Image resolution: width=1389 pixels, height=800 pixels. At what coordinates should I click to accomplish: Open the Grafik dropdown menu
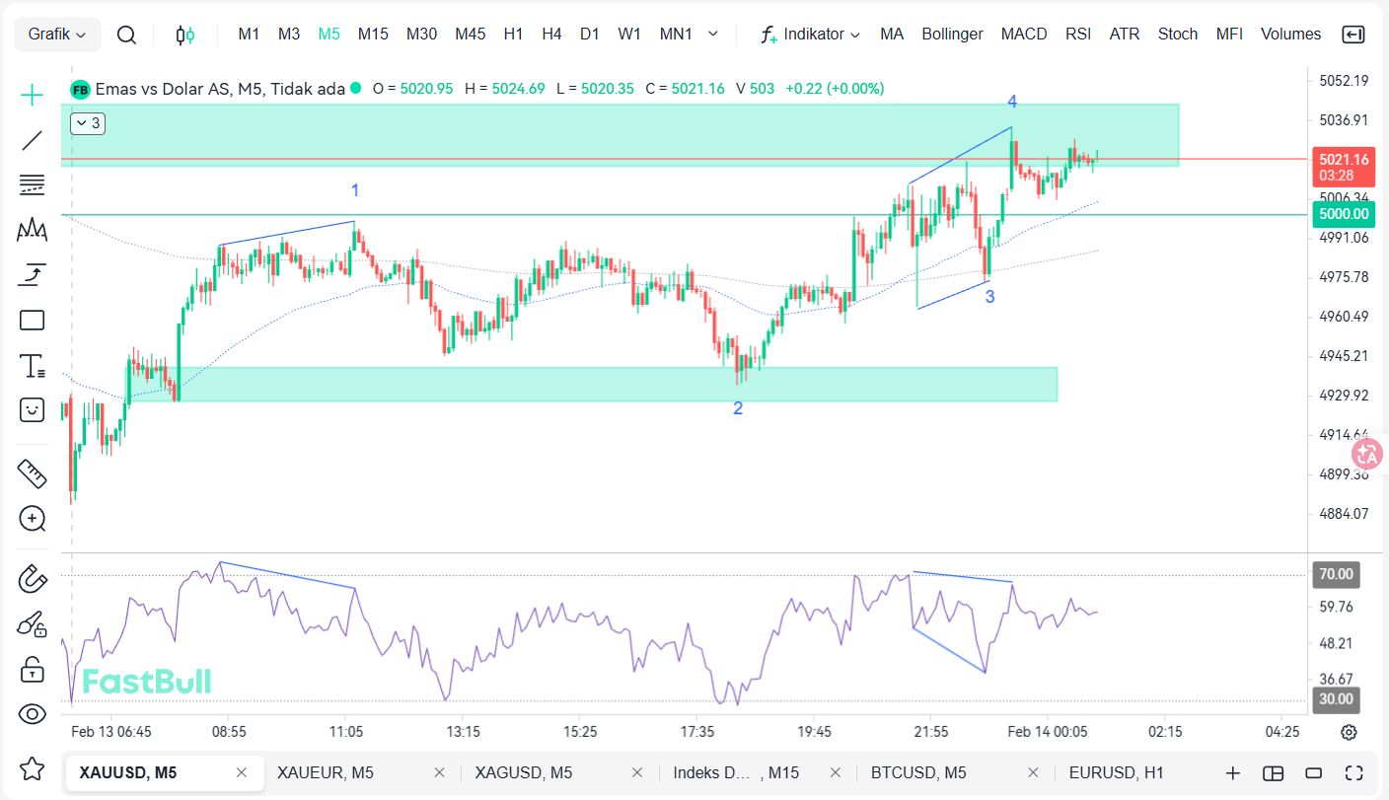click(57, 35)
